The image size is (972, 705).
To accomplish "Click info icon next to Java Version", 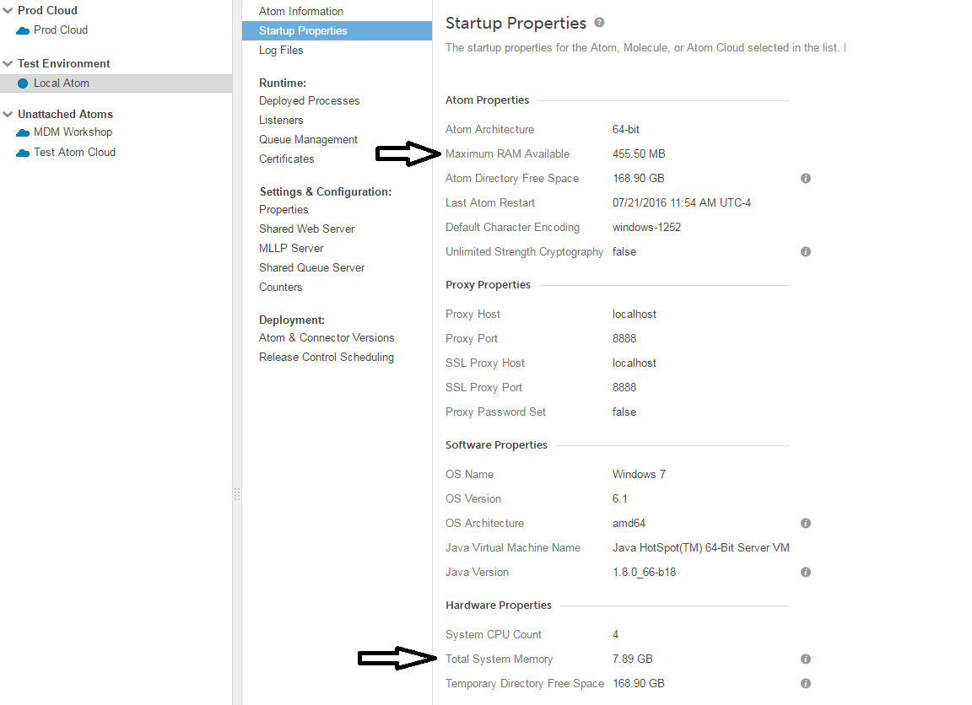I will click(x=806, y=573).
